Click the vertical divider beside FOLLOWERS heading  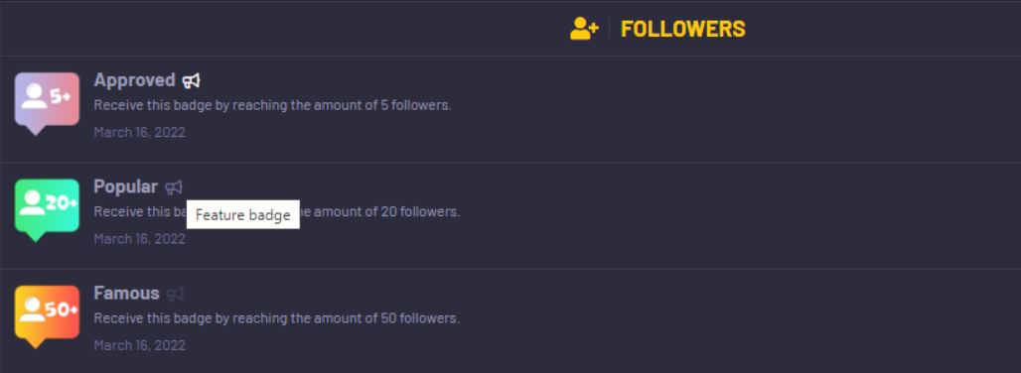(x=610, y=29)
